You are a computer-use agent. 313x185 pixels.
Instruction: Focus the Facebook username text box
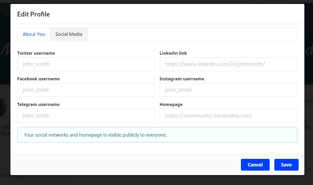(86, 90)
